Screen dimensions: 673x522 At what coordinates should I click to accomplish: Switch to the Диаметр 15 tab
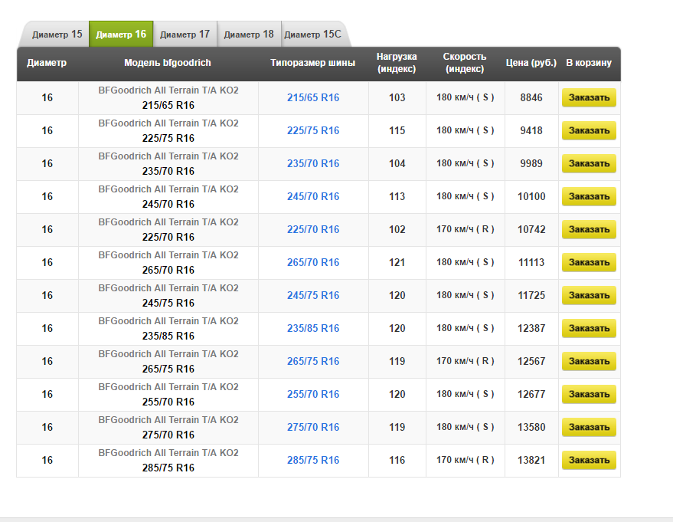click(x=57, y=34)
